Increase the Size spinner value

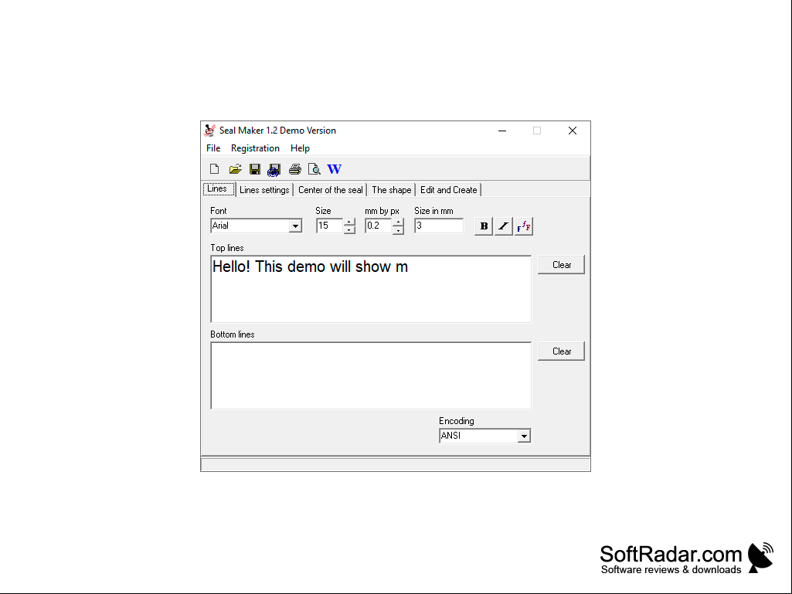click(x=349, y=222)
